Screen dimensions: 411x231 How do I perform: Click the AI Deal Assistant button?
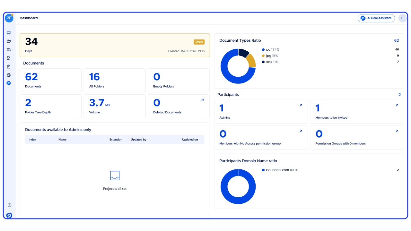coord(376,18)
